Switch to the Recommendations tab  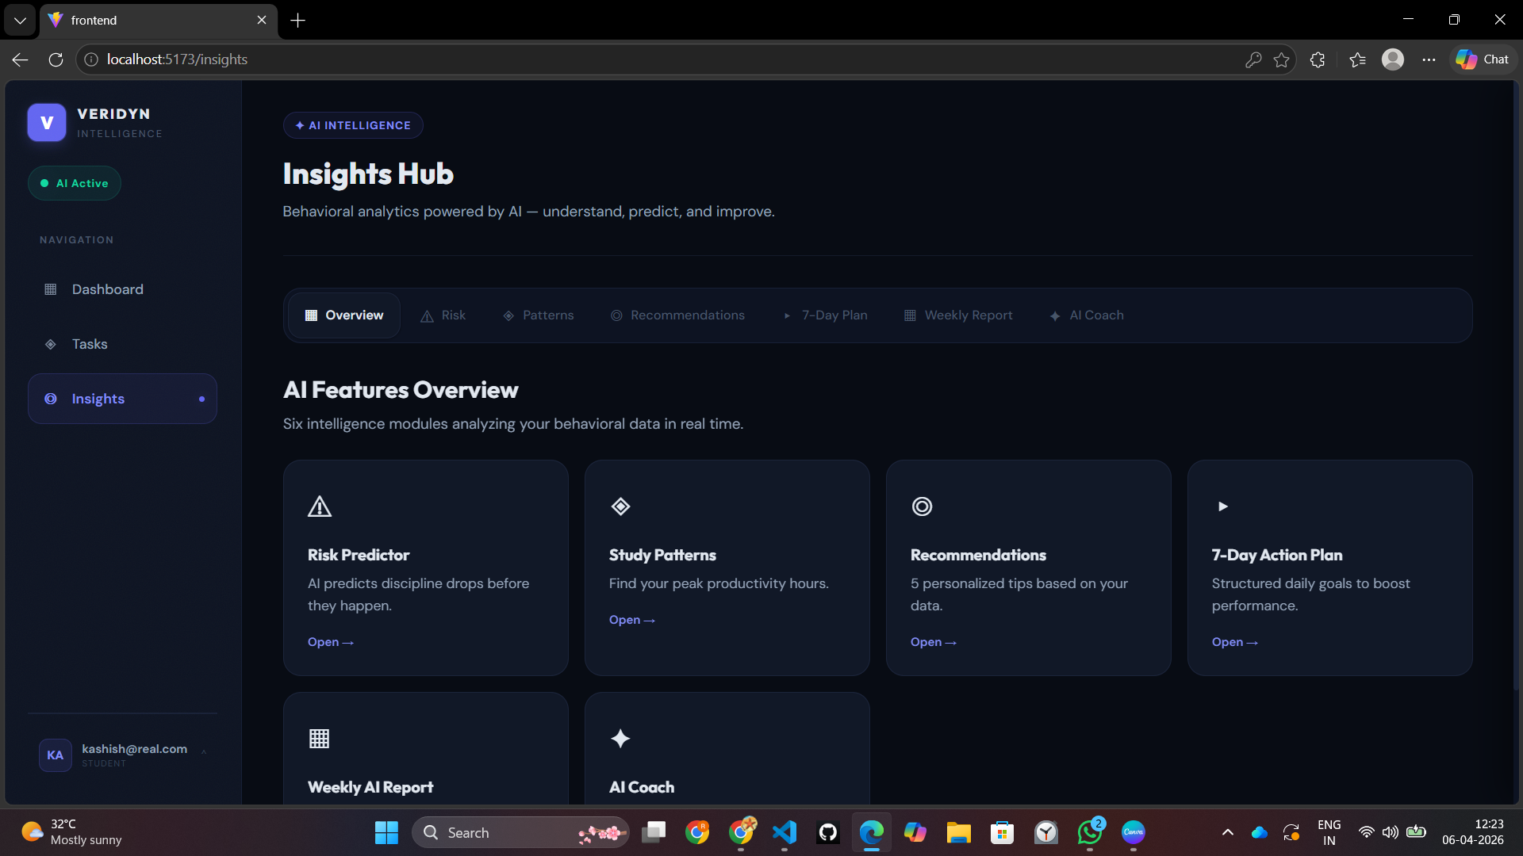[677, 315]
